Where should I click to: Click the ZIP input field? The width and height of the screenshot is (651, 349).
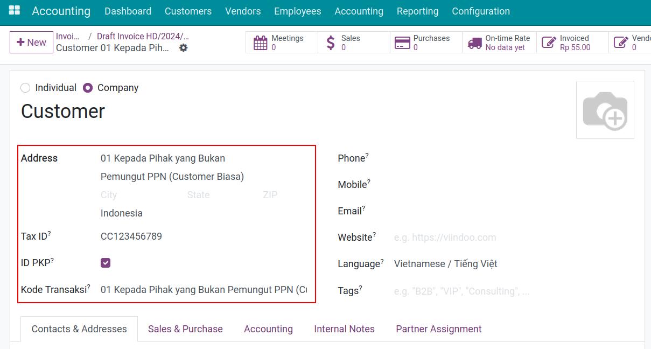284,195
